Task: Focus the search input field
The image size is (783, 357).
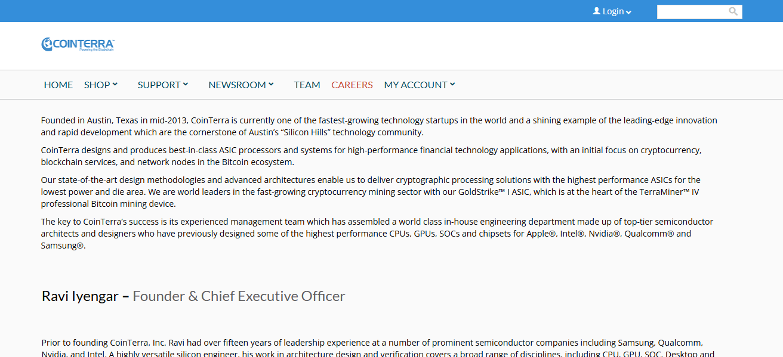Action: [692, 11]
